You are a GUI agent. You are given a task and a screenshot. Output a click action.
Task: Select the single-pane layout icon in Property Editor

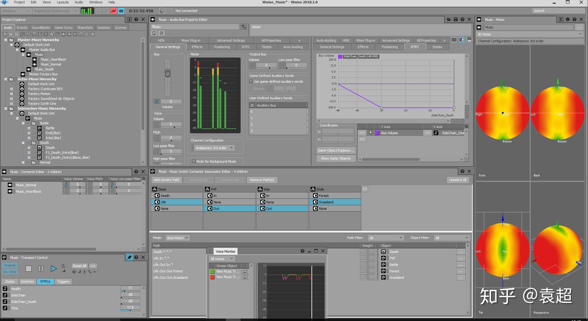[454, 40]
